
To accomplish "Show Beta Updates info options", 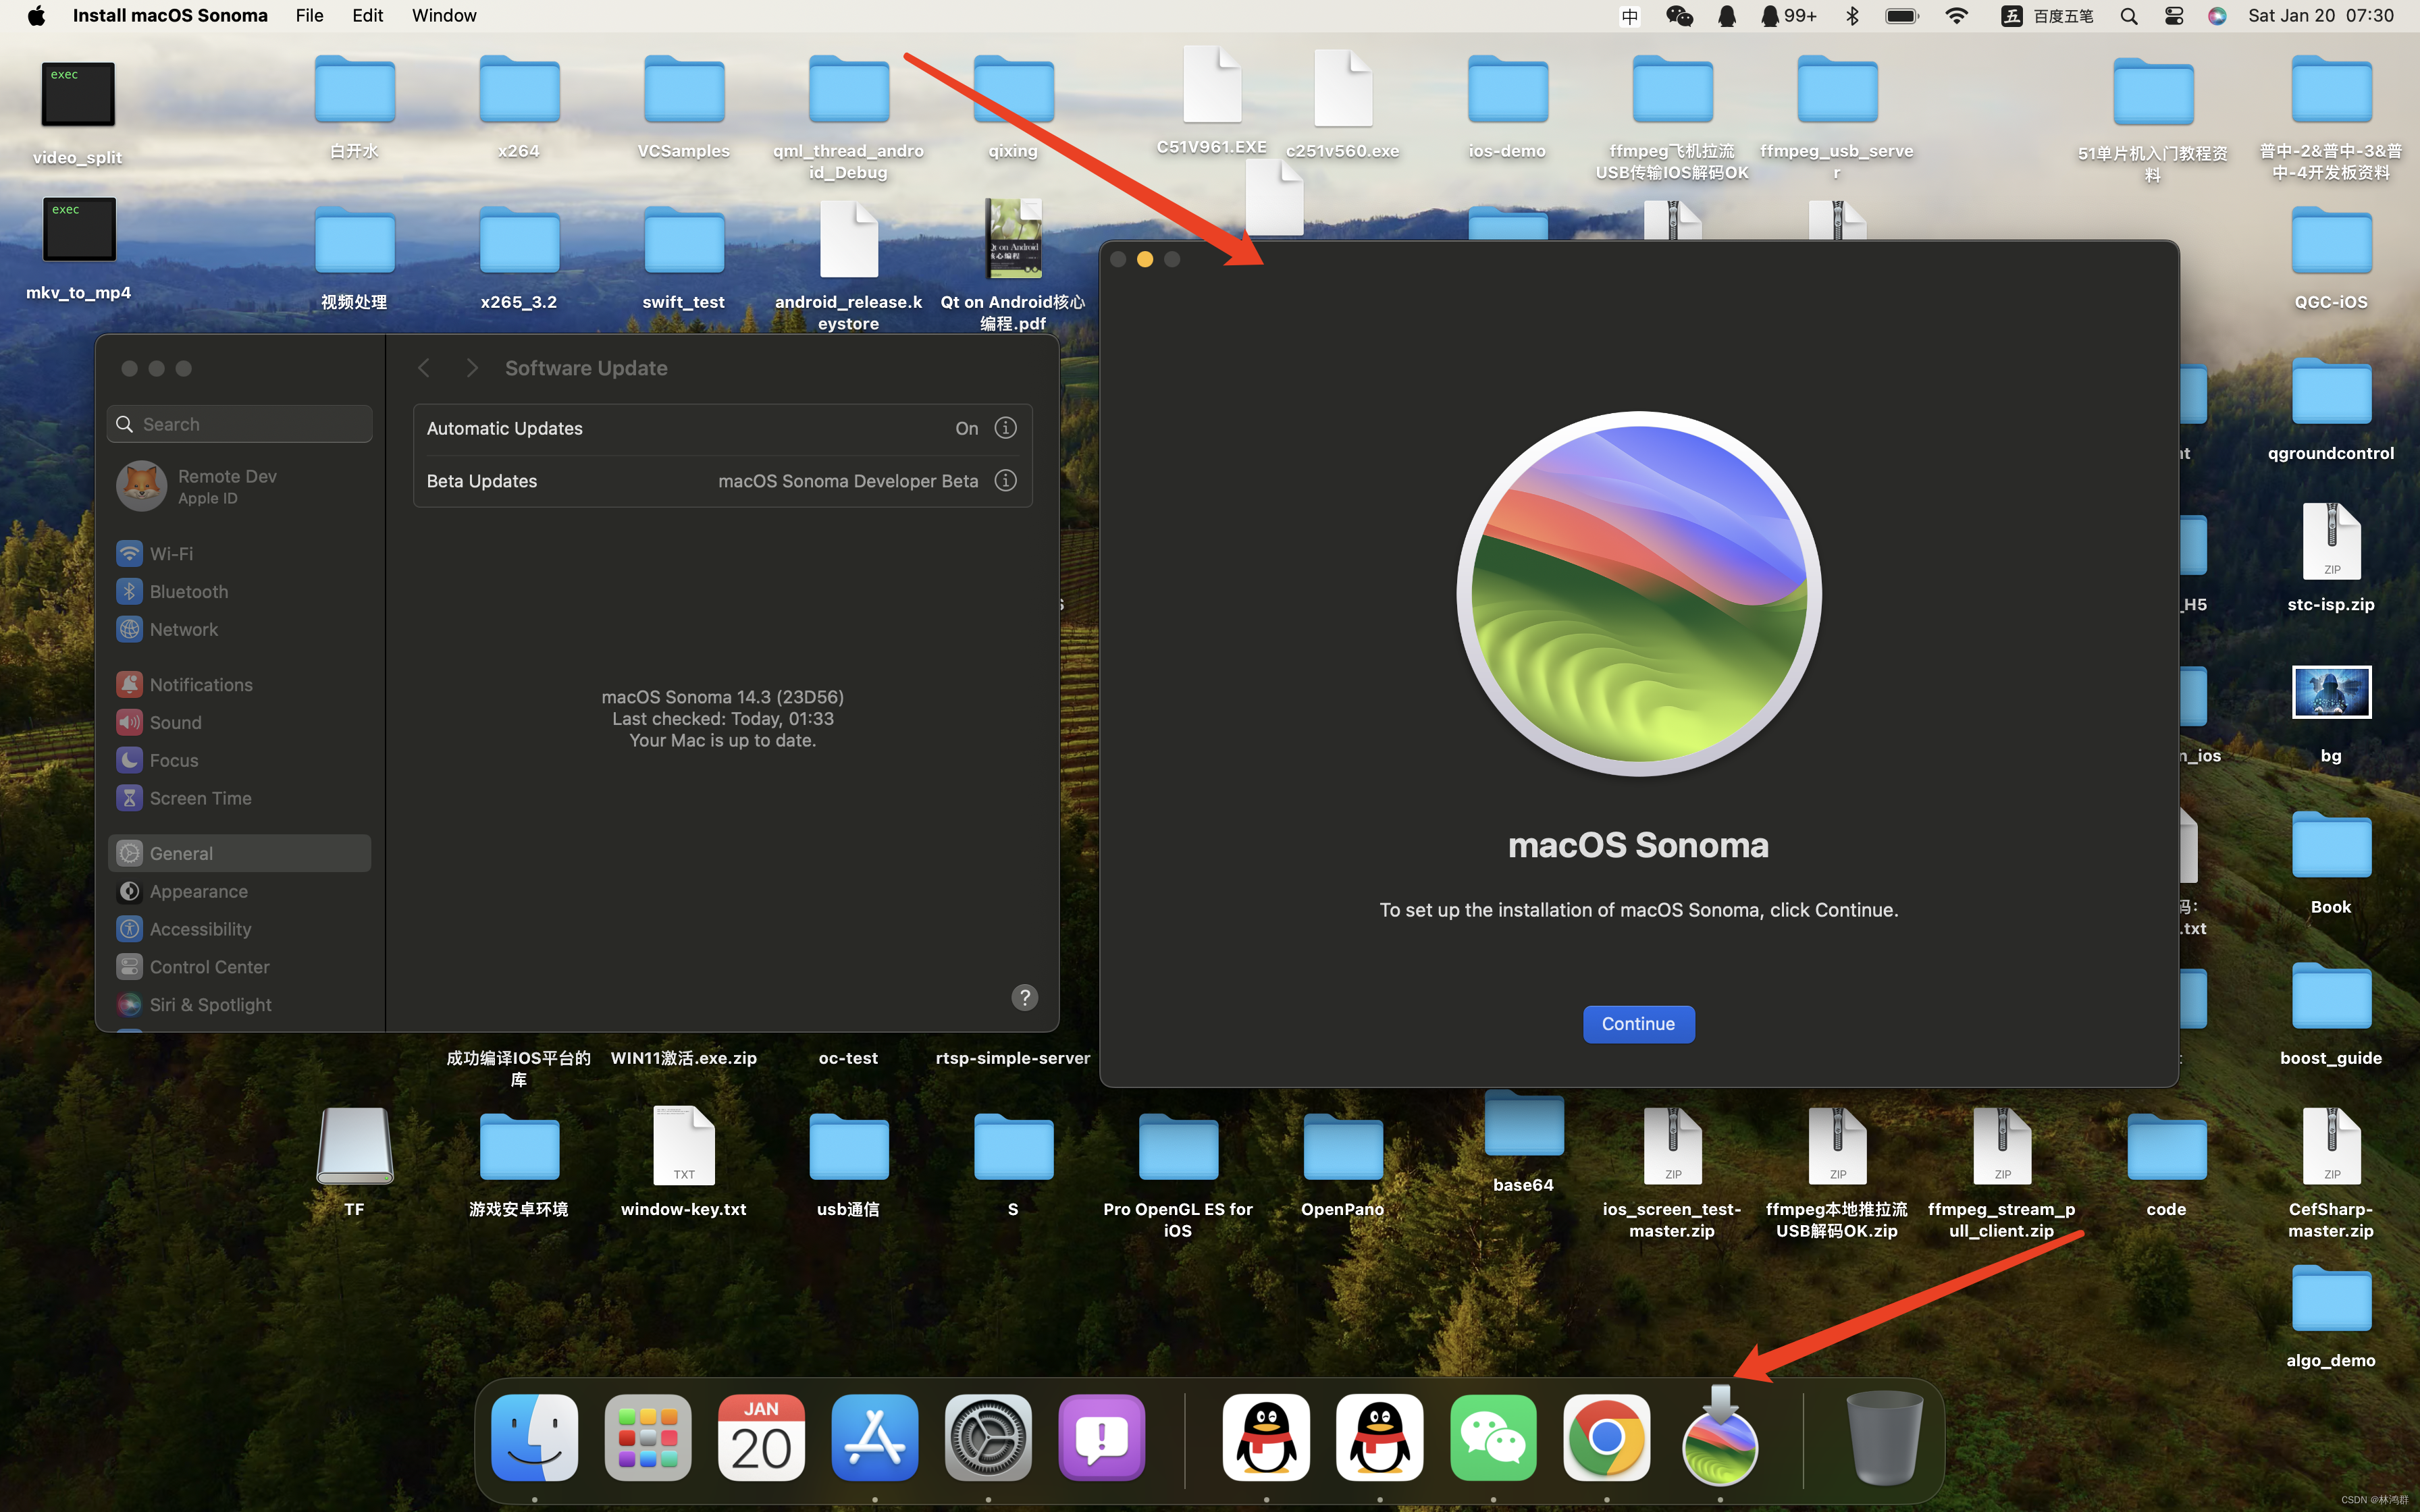I will [1005, 481].
